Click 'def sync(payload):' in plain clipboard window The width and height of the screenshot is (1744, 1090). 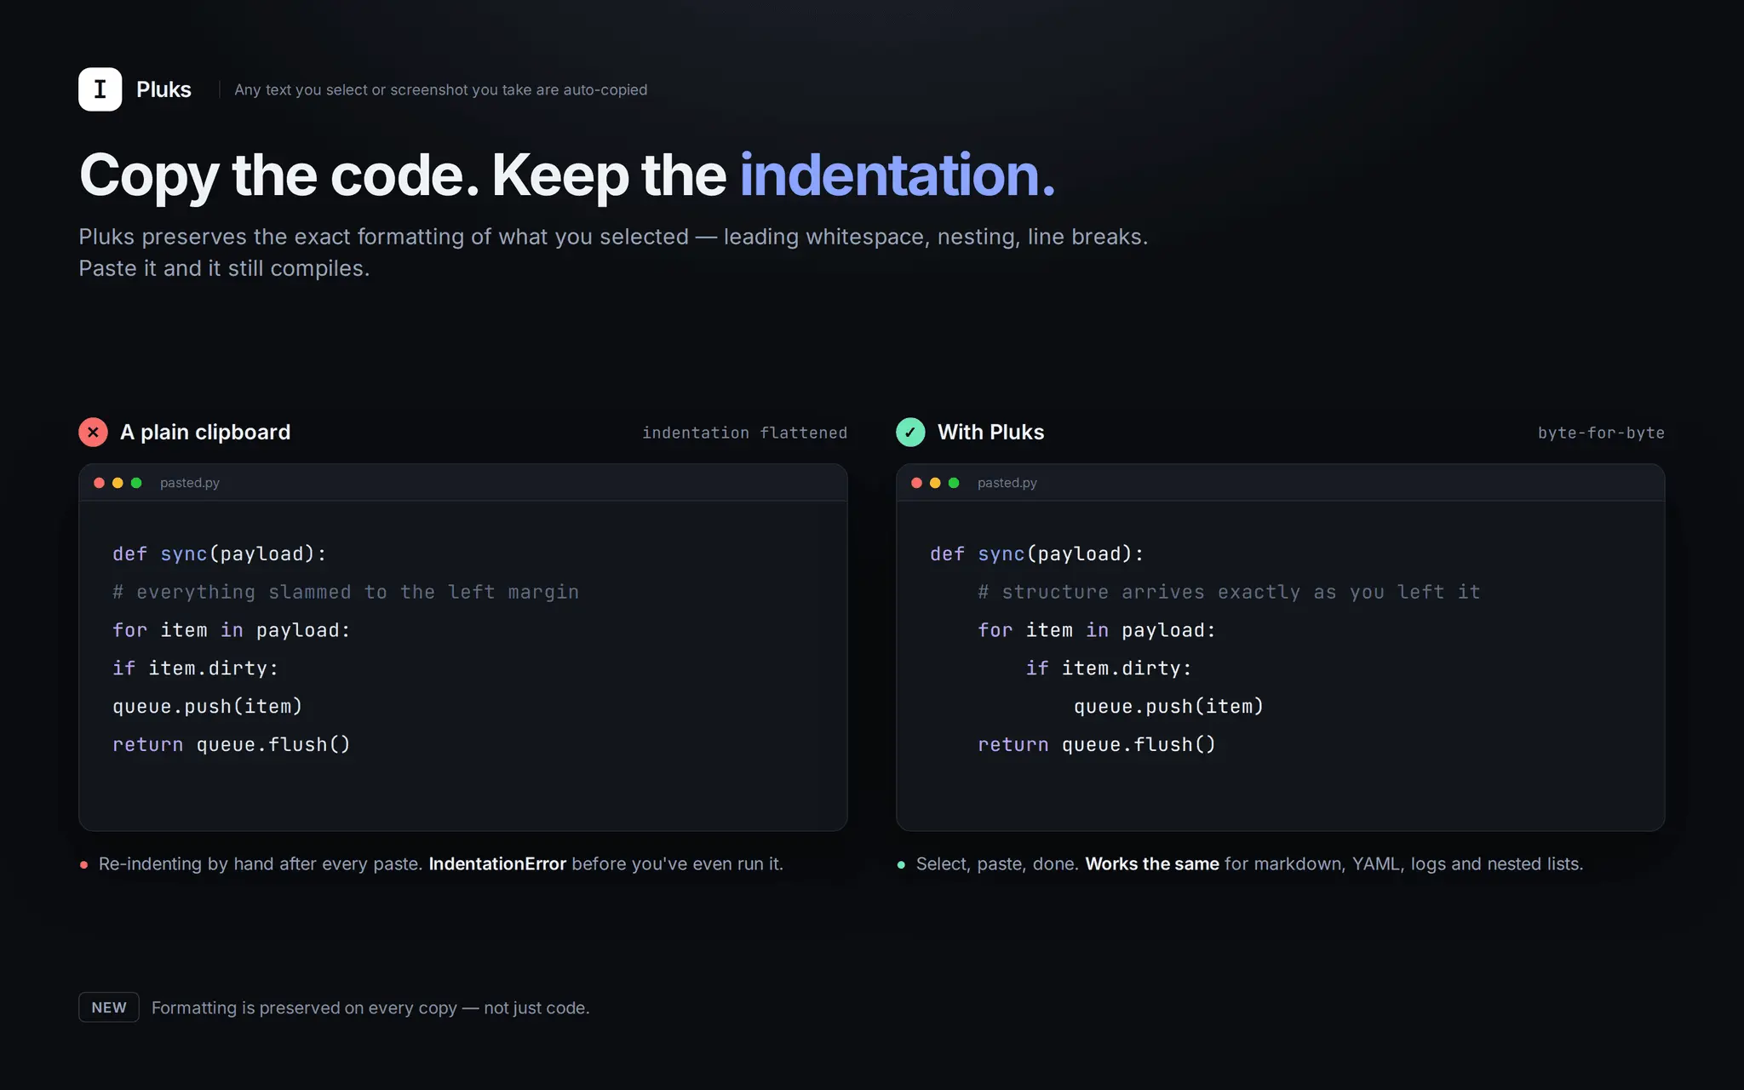(x=220, y=554)
